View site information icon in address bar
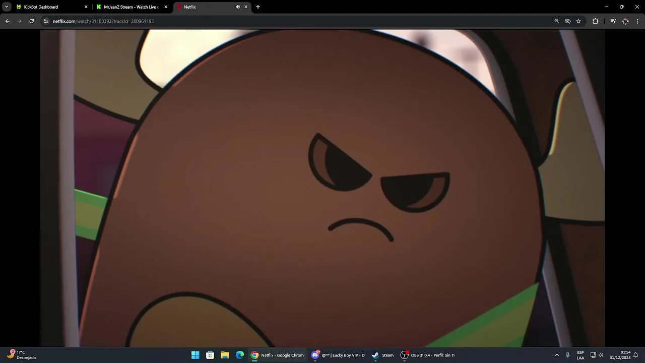The width and height of the screenshot is (645, 363). (x=46, y=21)
